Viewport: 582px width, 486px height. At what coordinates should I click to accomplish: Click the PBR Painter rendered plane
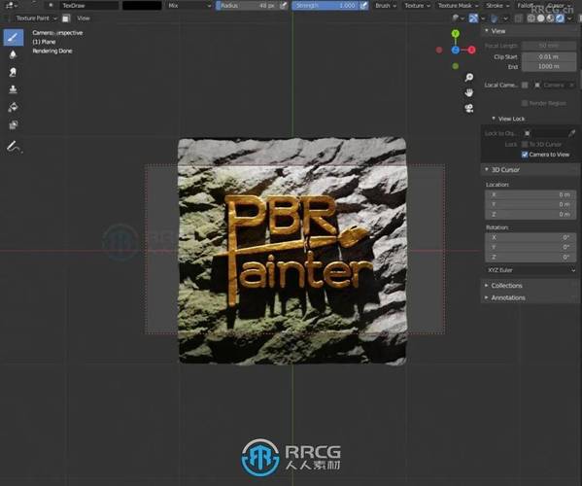tap(292, 251)
